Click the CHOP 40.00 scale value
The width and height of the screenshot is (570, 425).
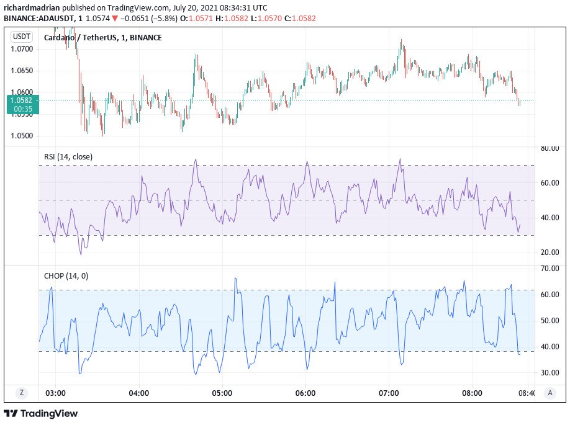550,347
